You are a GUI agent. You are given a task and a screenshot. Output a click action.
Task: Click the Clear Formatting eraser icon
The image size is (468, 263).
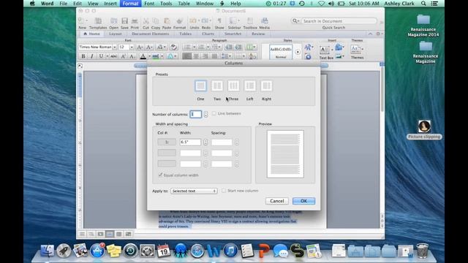(173, 47)
